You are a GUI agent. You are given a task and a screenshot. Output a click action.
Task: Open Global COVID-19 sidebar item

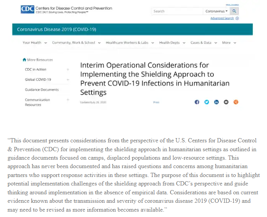[38, 80]
